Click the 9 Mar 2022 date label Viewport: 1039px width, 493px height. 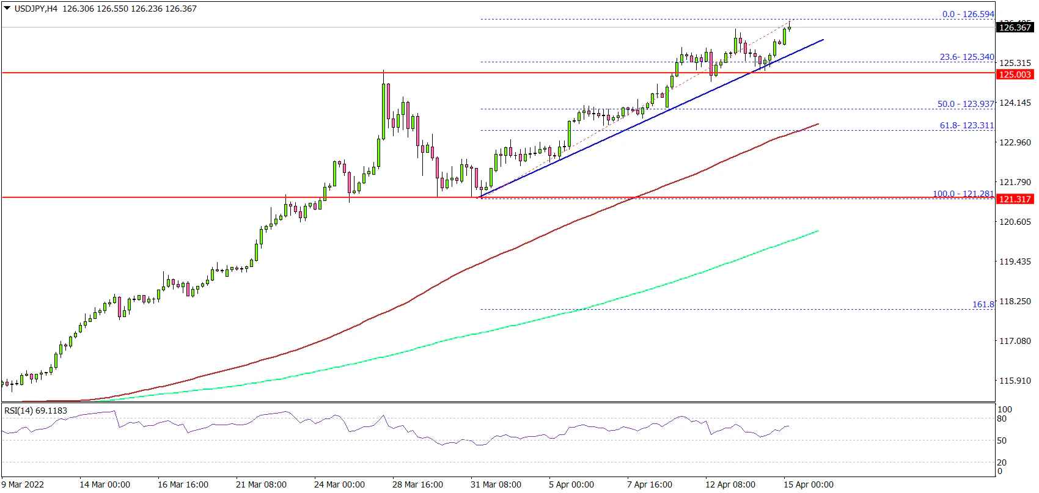[x=23, y=484]
